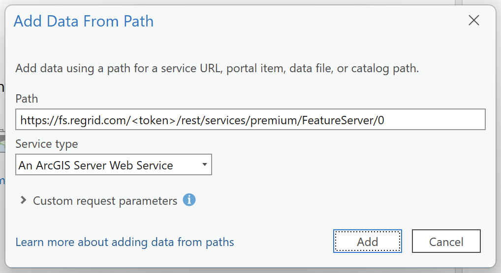This screenshot has width=501, height=273.
Task: Select the An ArcGIS Server Web Service combo box
Action: click(113, 164)
